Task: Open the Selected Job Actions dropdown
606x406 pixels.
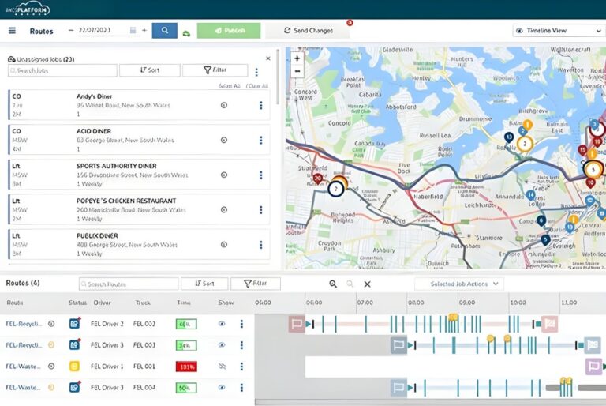Action: pyautogui.click(x=459, y=284)
